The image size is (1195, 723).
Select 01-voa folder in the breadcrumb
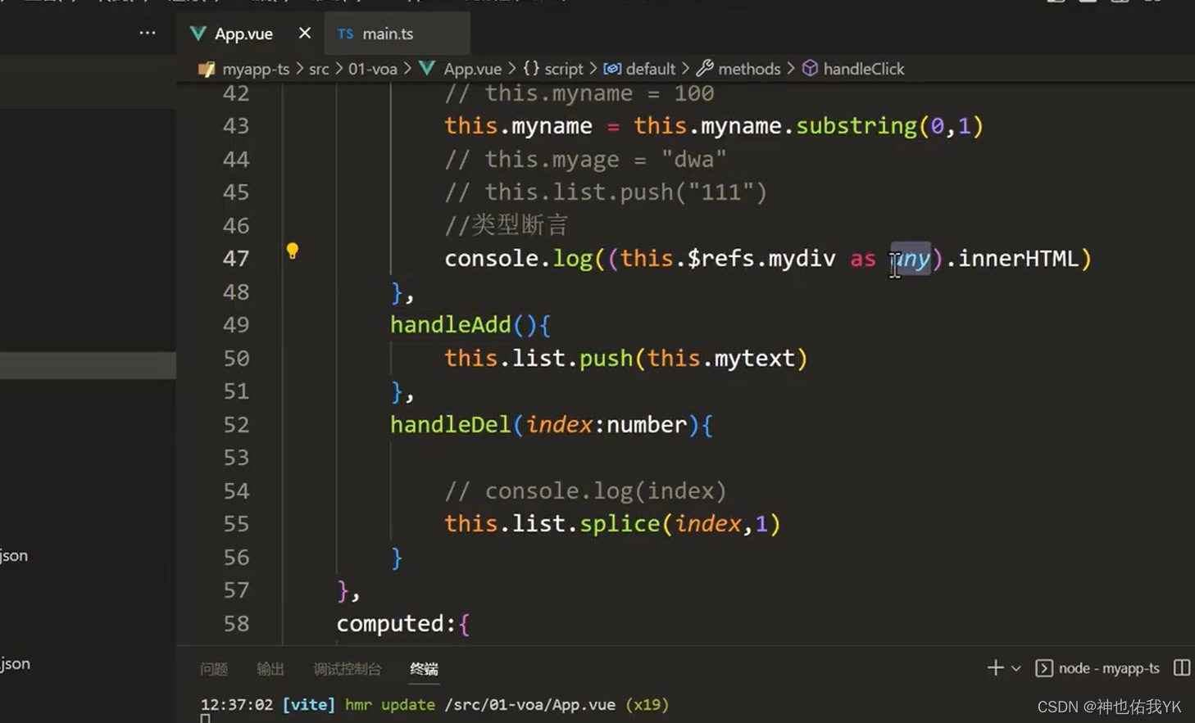[372, 69]
